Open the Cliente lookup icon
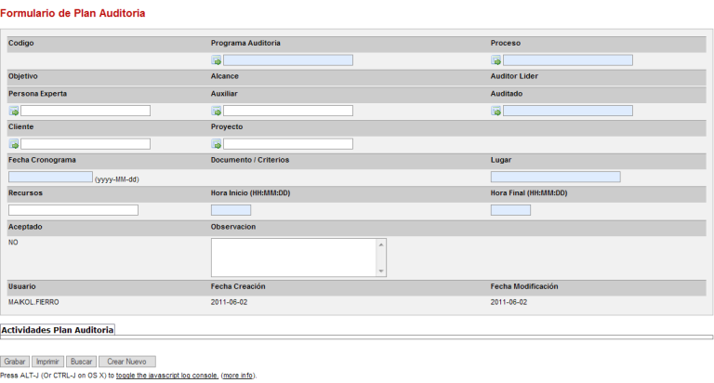 coord(14,144)
